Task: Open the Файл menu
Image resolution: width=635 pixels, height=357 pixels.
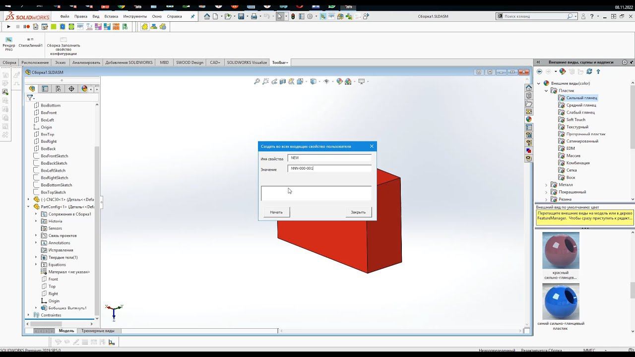Action: [64, 16]
